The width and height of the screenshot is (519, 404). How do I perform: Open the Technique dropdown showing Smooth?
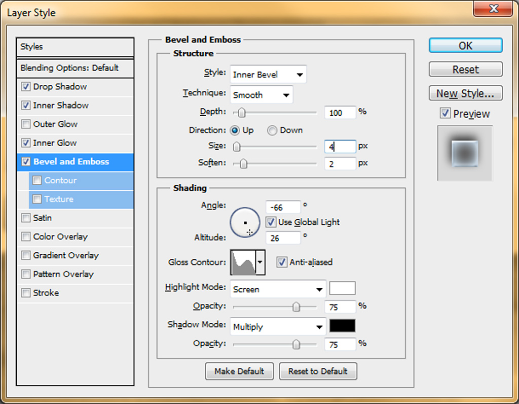click(x=262, y=95)
